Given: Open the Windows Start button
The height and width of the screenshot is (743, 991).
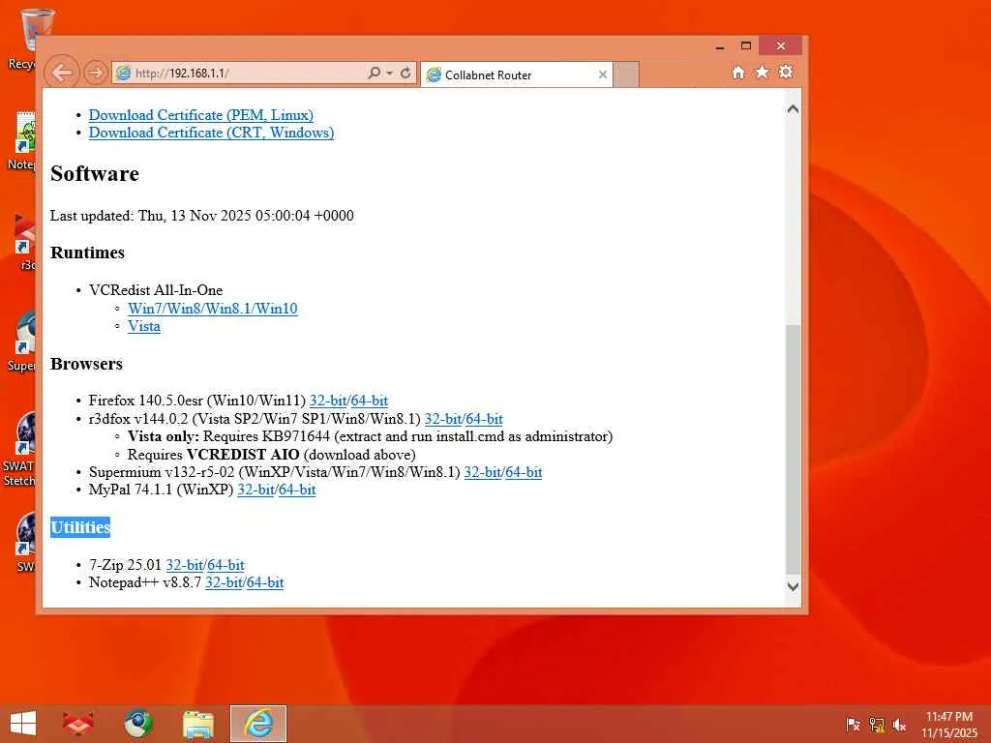Looking at the screenshot, I should click(23, 724).
